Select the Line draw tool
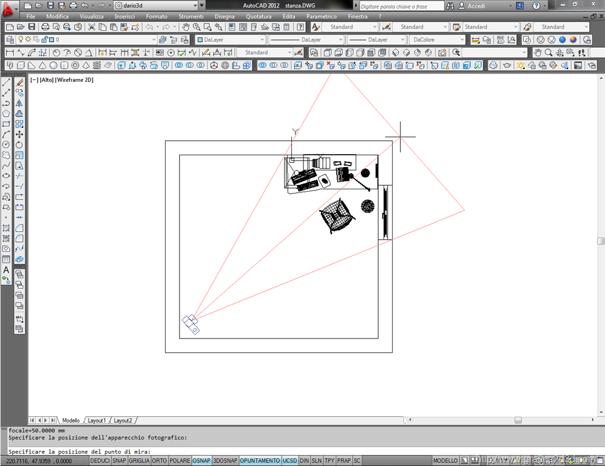The width and height of the screenshot is (605, 466). point(6,82)
